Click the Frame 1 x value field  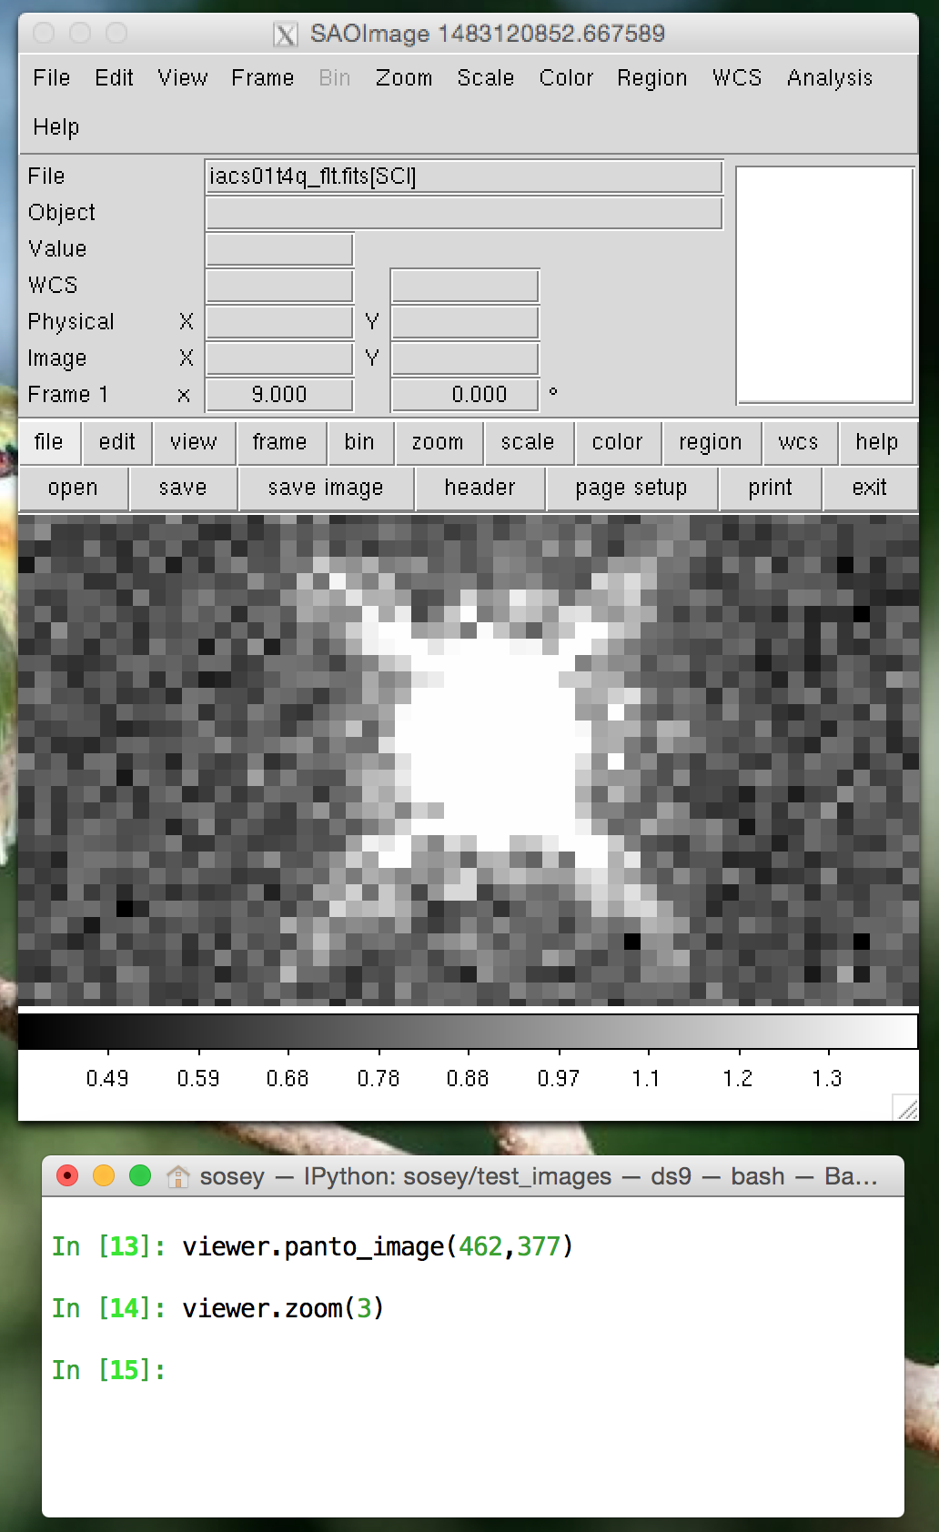point(279,395)
